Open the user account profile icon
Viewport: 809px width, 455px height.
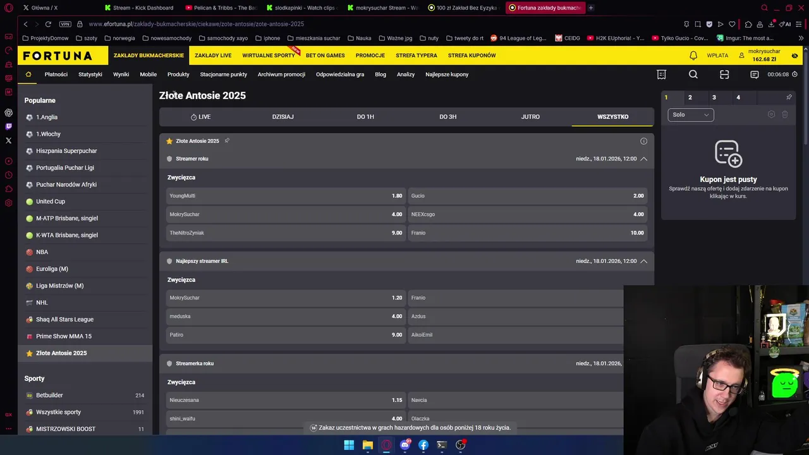[741, 56]
